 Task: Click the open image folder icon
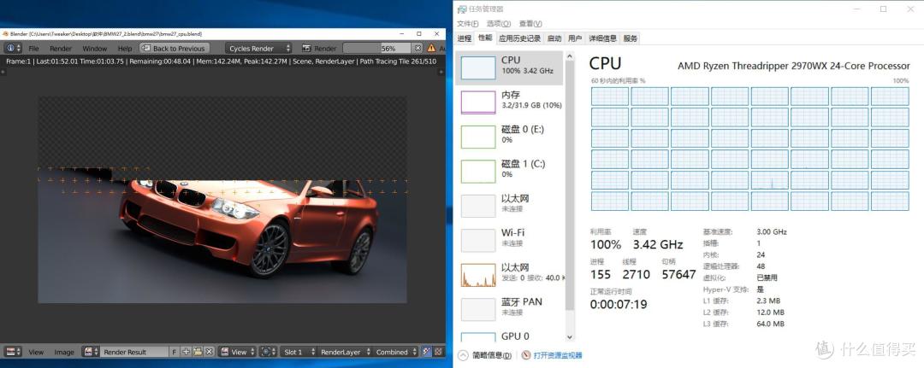pos(198,352)
